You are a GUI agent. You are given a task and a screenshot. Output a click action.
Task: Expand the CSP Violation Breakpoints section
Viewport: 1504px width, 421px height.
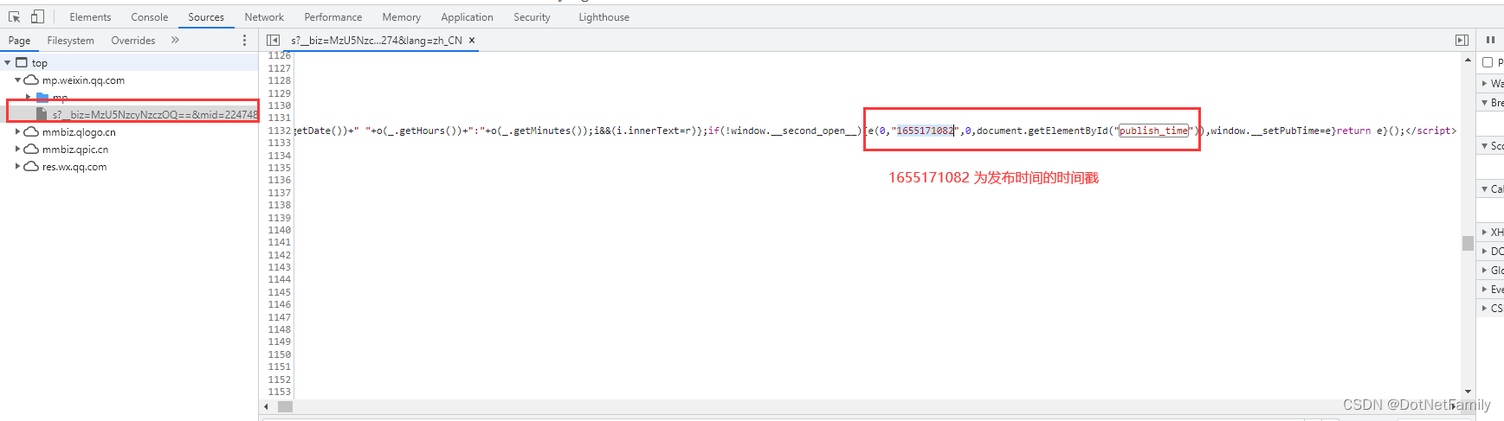pos(1485,309)
